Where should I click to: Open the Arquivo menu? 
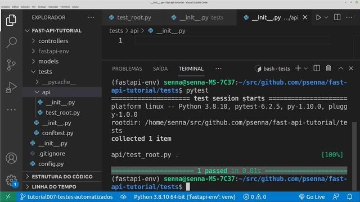click(6, 7)
